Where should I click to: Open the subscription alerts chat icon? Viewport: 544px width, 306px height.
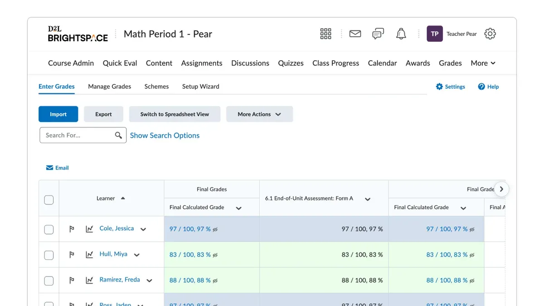[x=378, y=34]
